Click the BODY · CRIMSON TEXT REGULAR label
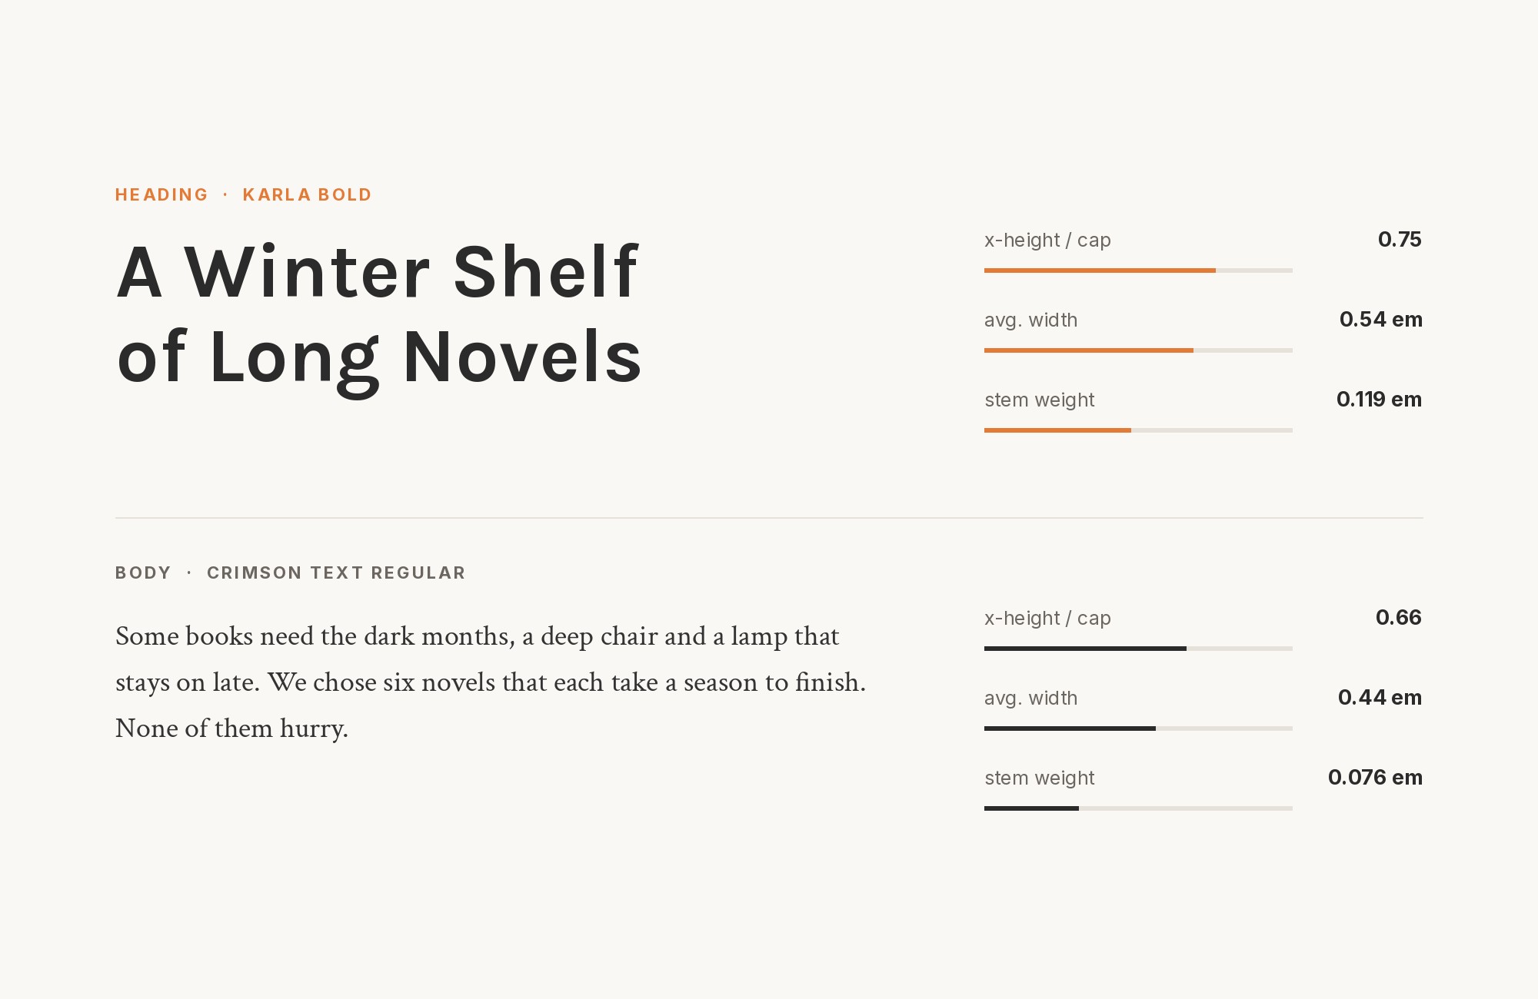 290,573
